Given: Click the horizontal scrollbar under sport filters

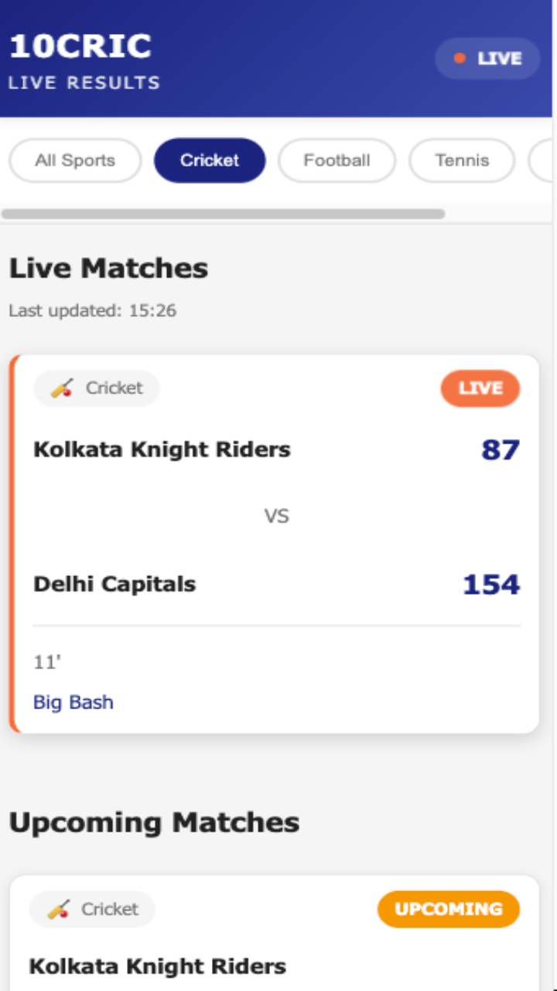Looking at the screenshot, I should [223, 214].
